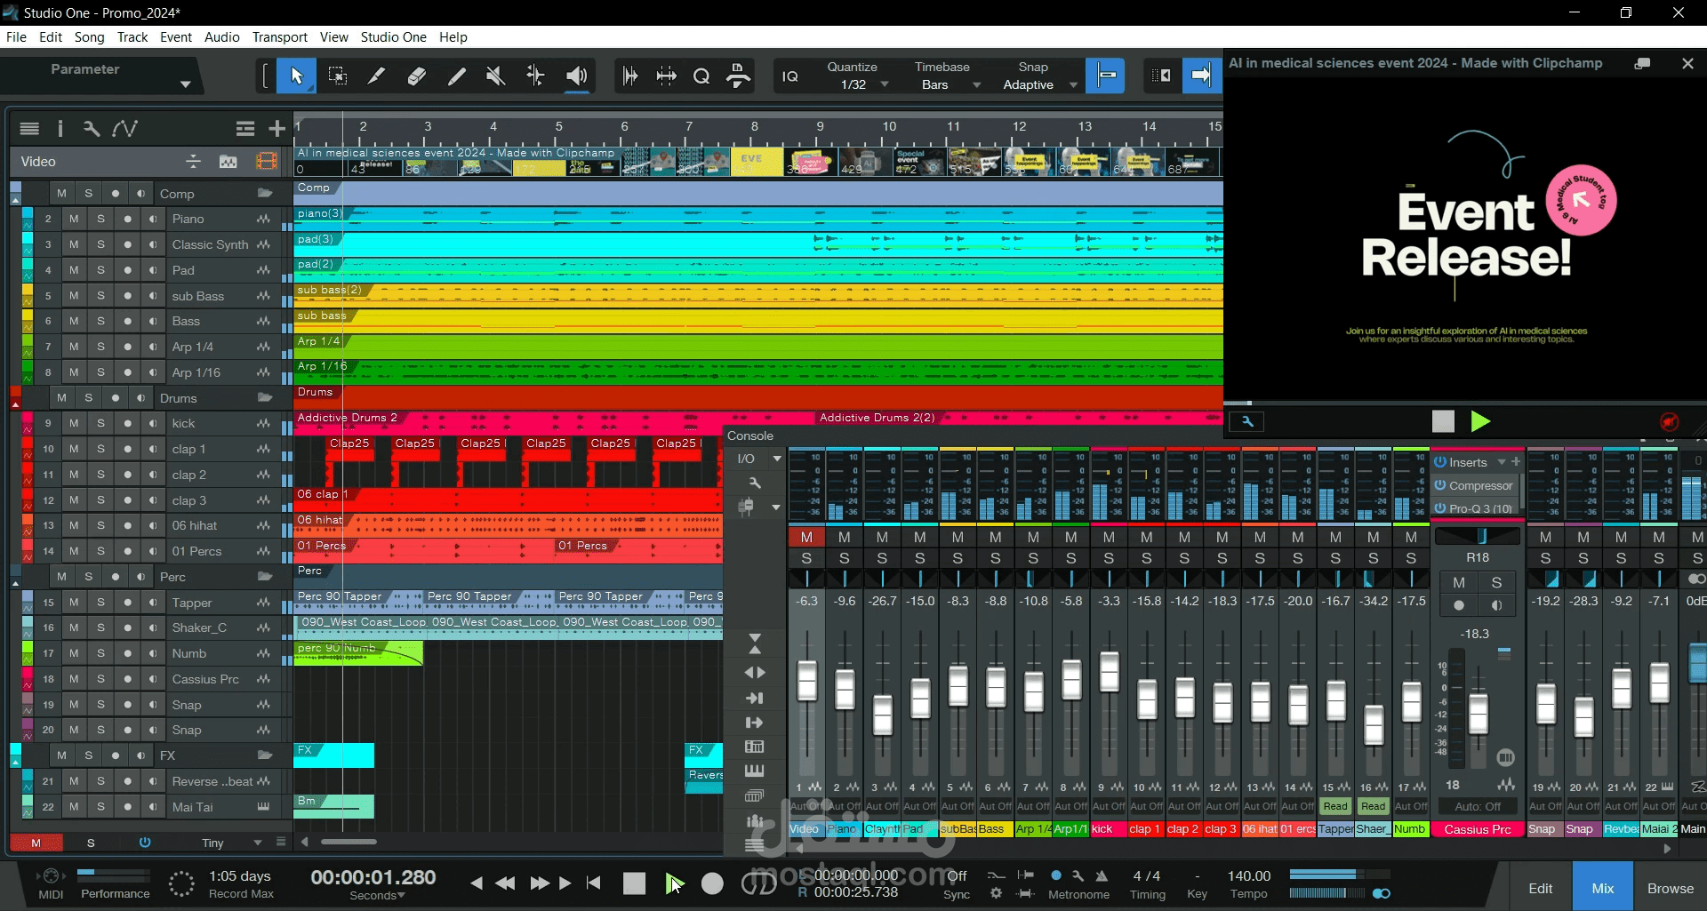Open the File menu

[x=16, y=36]
